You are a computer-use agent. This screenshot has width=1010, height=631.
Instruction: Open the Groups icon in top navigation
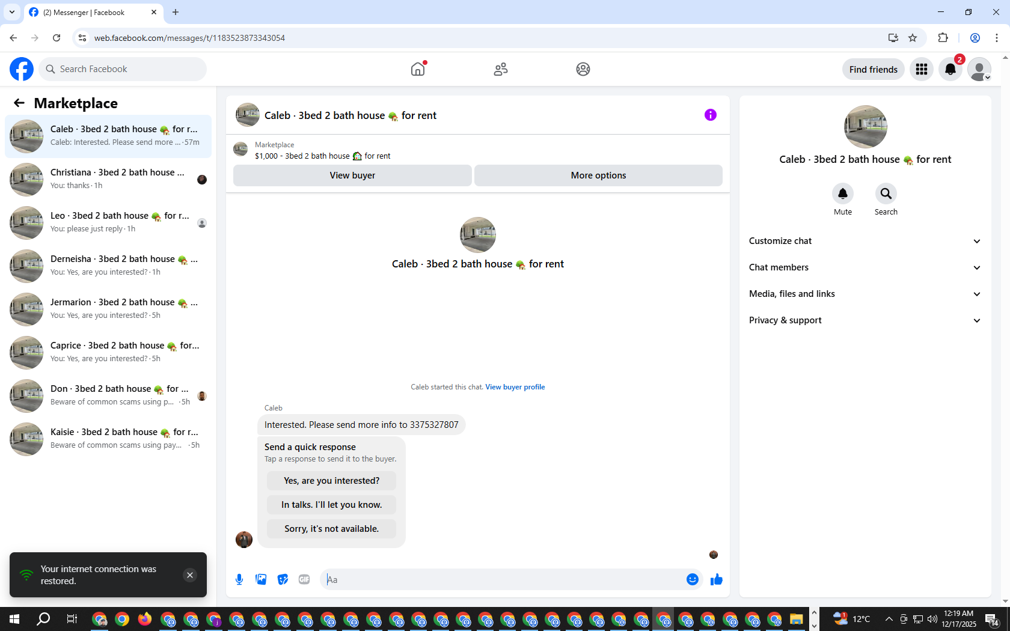583,69
